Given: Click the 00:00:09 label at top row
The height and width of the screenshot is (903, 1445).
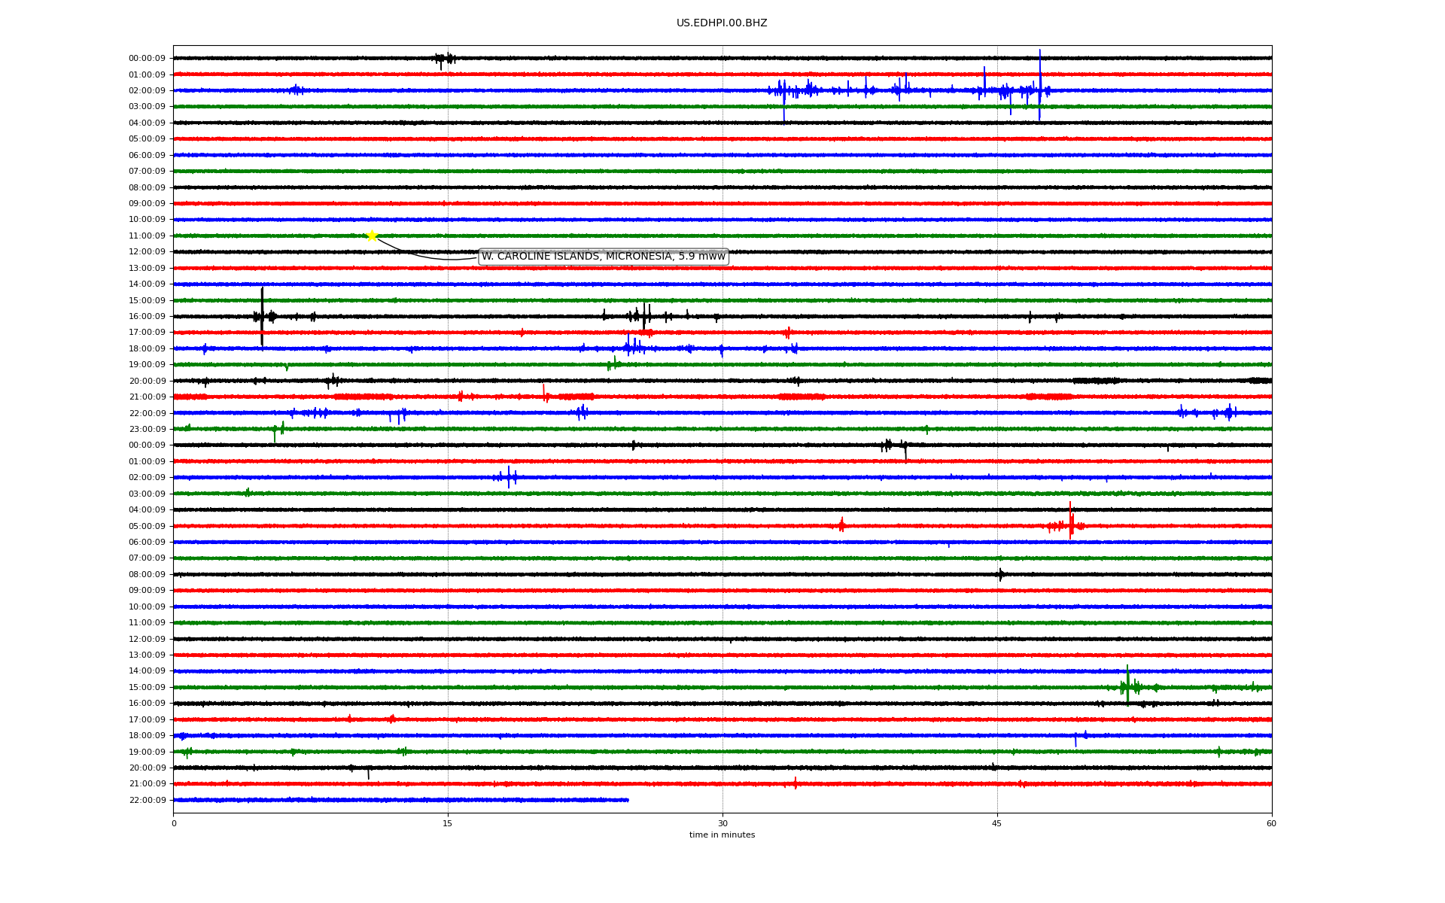Looking at the screenshot, I should [147, 59].
